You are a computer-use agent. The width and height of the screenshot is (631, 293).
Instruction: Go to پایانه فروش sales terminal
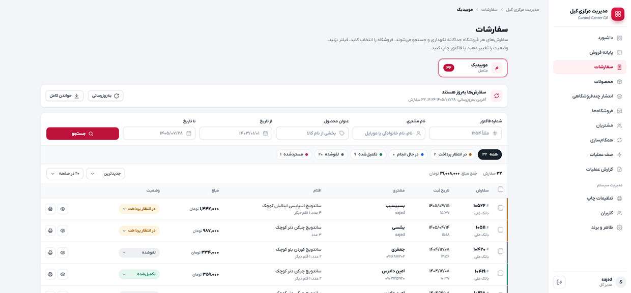pyautogui.click(x=589, y=52)
